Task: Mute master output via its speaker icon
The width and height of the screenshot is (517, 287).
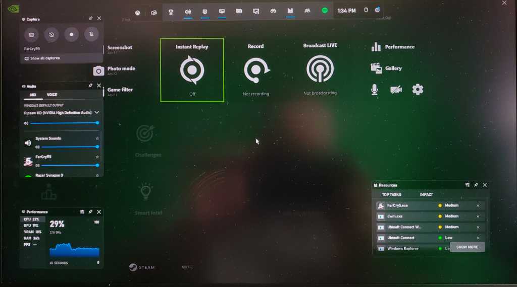Action: coord(26,123)
